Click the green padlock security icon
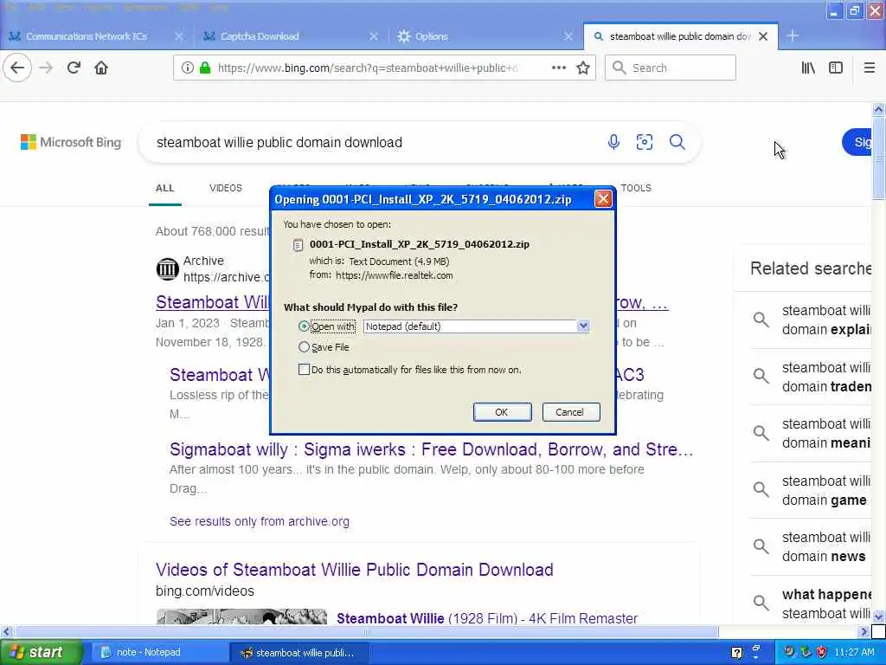The height and width of the screenshot is (665, 886). pos(205,68)
